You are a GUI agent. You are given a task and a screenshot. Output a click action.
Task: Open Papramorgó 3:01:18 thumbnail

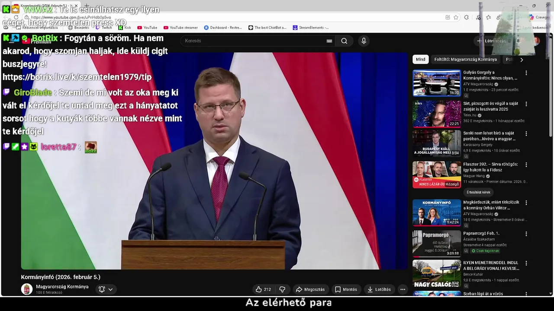click(x=436, y=244)
